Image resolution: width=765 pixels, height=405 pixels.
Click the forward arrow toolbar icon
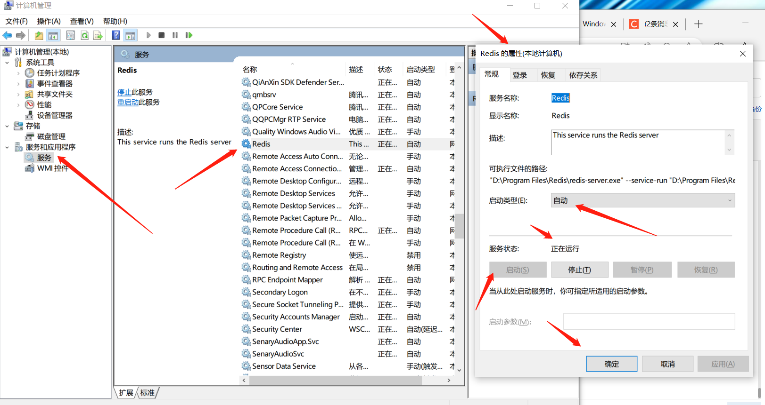tap(20, 35)
